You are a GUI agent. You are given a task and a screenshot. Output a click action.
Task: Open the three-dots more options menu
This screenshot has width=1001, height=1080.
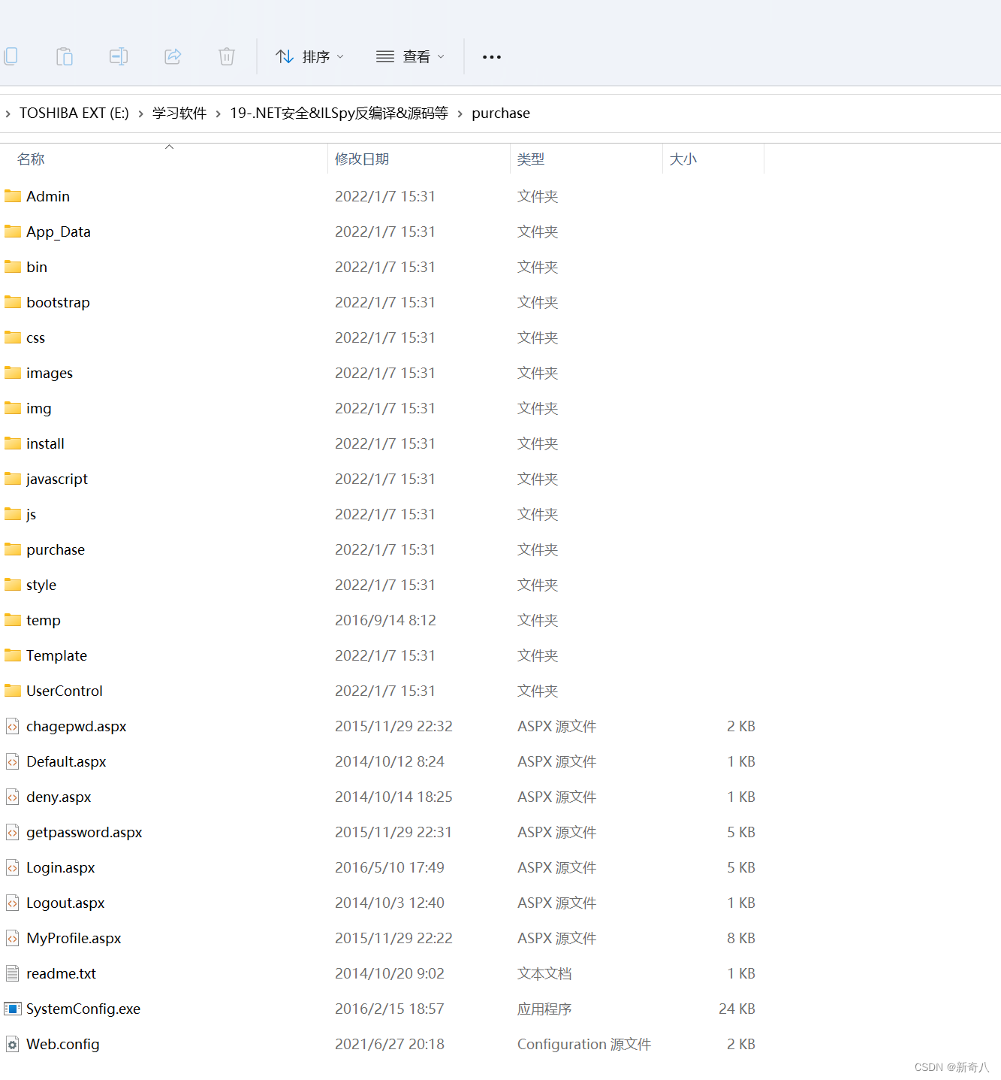click(492, 57)
